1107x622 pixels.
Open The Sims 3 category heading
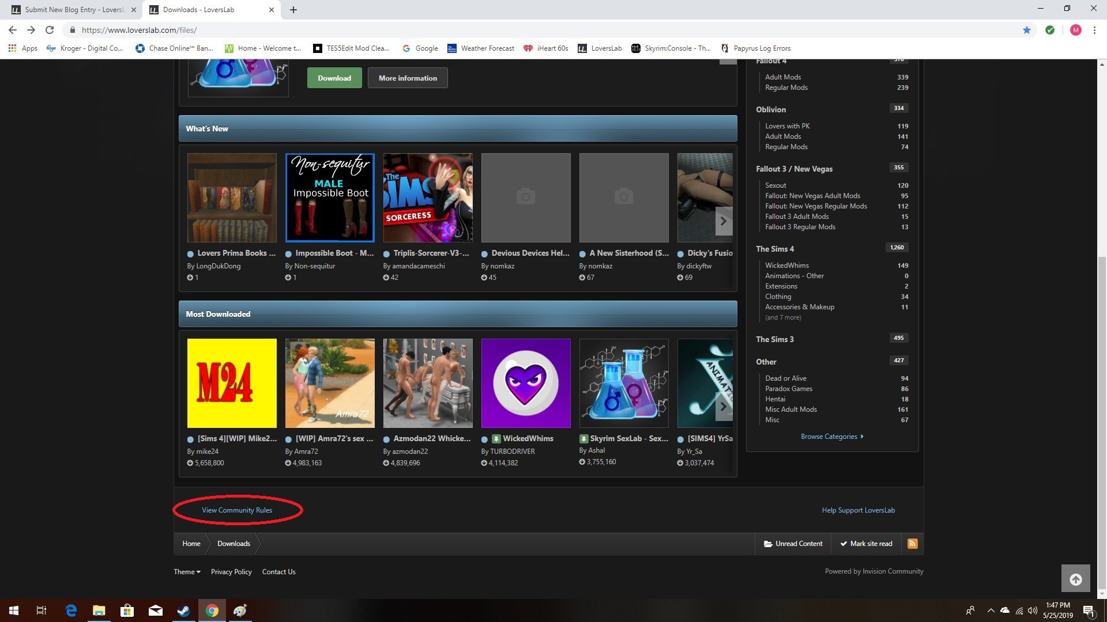pyautogui.click(x=775, y=339)
